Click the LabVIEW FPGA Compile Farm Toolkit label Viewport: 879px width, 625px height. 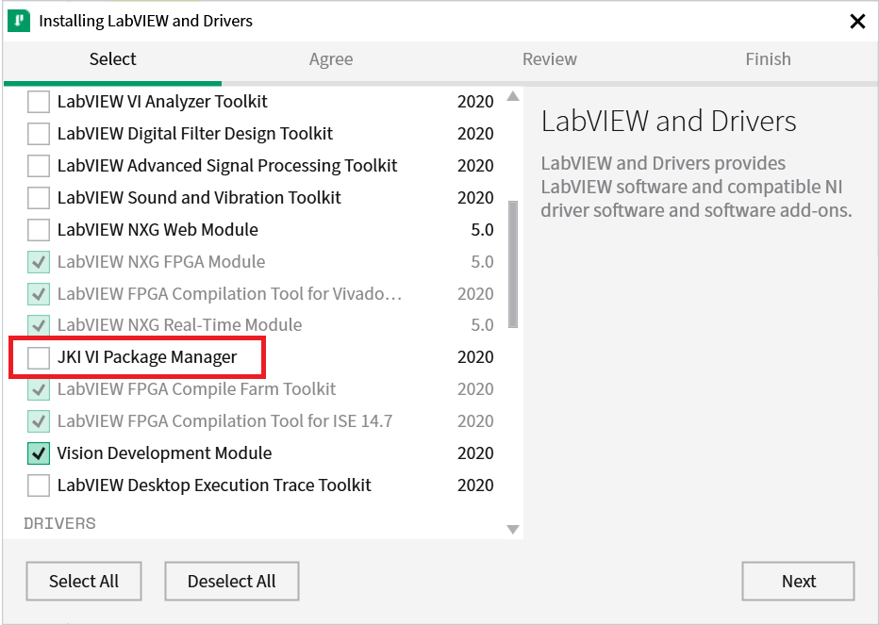point(196,389)
